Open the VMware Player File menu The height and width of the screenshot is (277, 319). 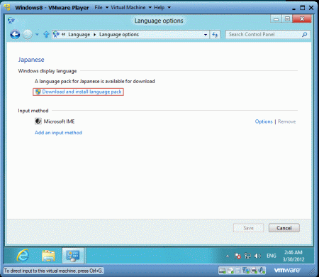coord(101,8)
